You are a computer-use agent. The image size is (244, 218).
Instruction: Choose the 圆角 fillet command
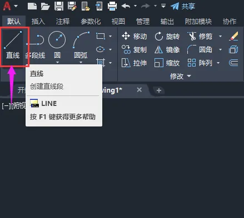point(200,49)
